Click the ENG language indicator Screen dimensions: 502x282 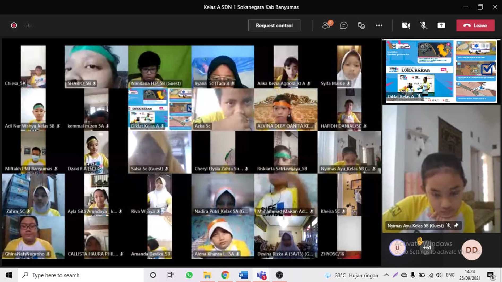tap(450, 275)
